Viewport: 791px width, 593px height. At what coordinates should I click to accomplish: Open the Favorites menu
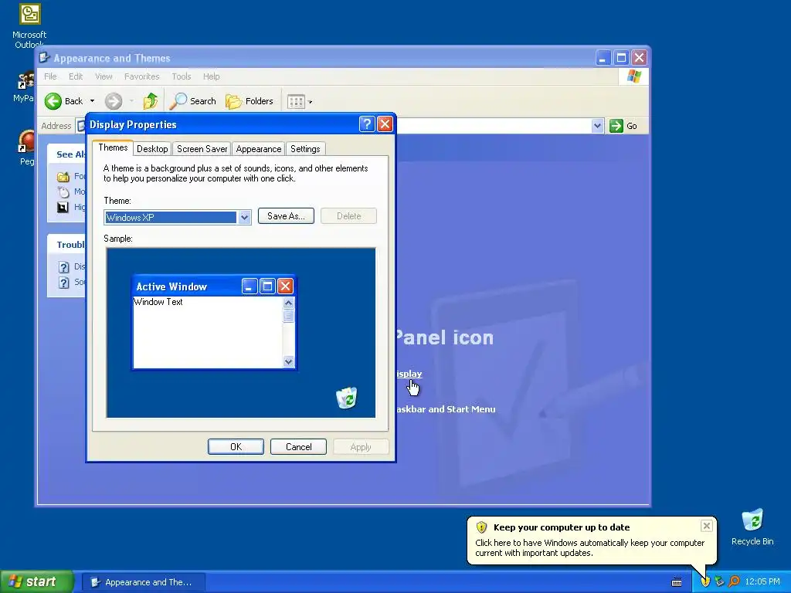(x=142, y=76)
